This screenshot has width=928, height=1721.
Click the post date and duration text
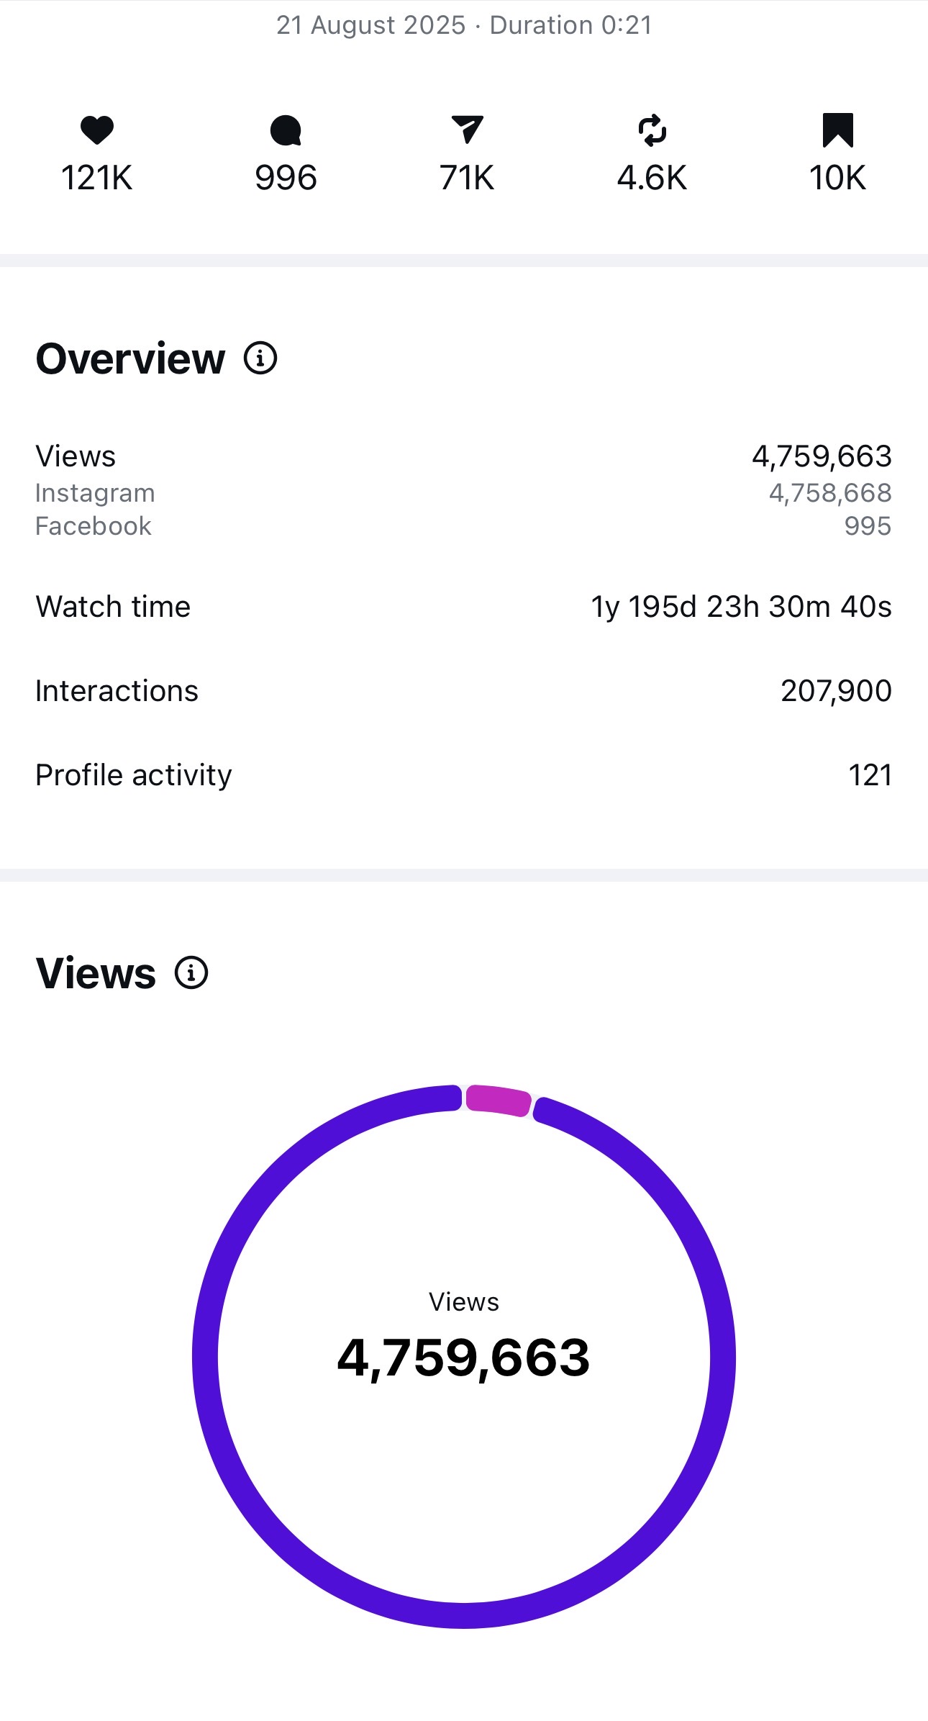464,25
